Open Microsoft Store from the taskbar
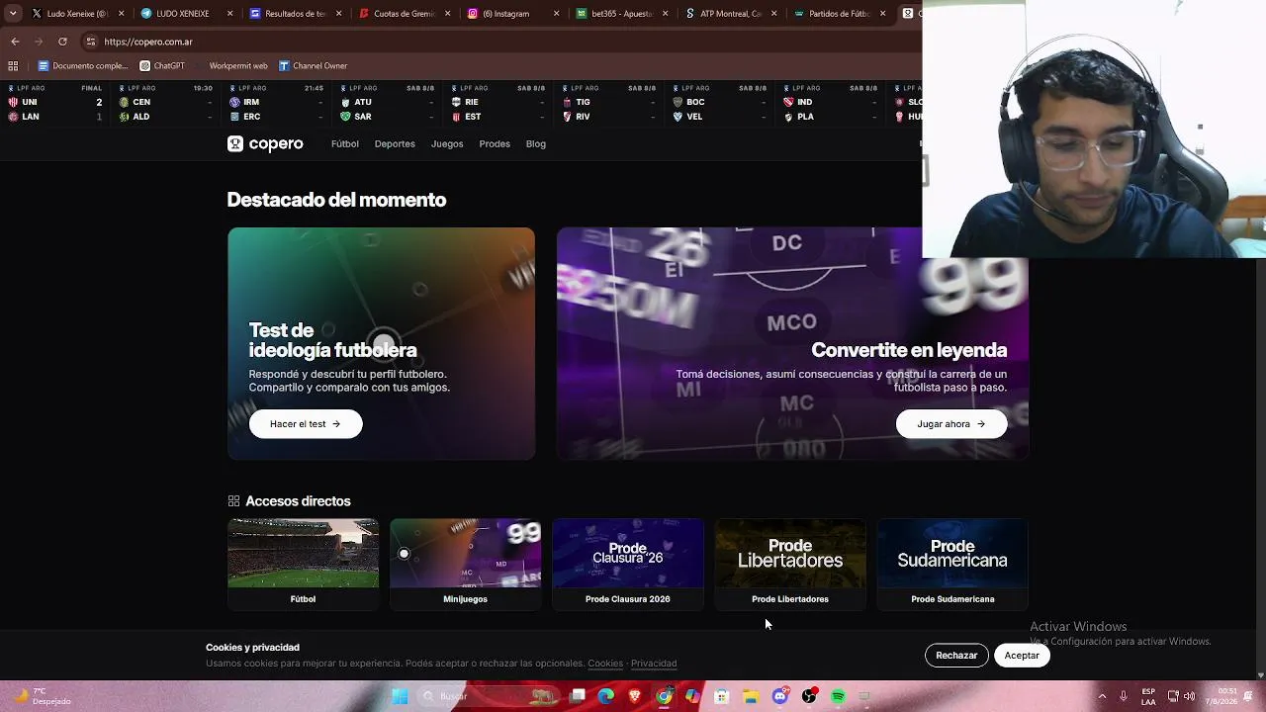This screenshot has height=712, width=1266. pyautogui.click(x=722, y=696)
